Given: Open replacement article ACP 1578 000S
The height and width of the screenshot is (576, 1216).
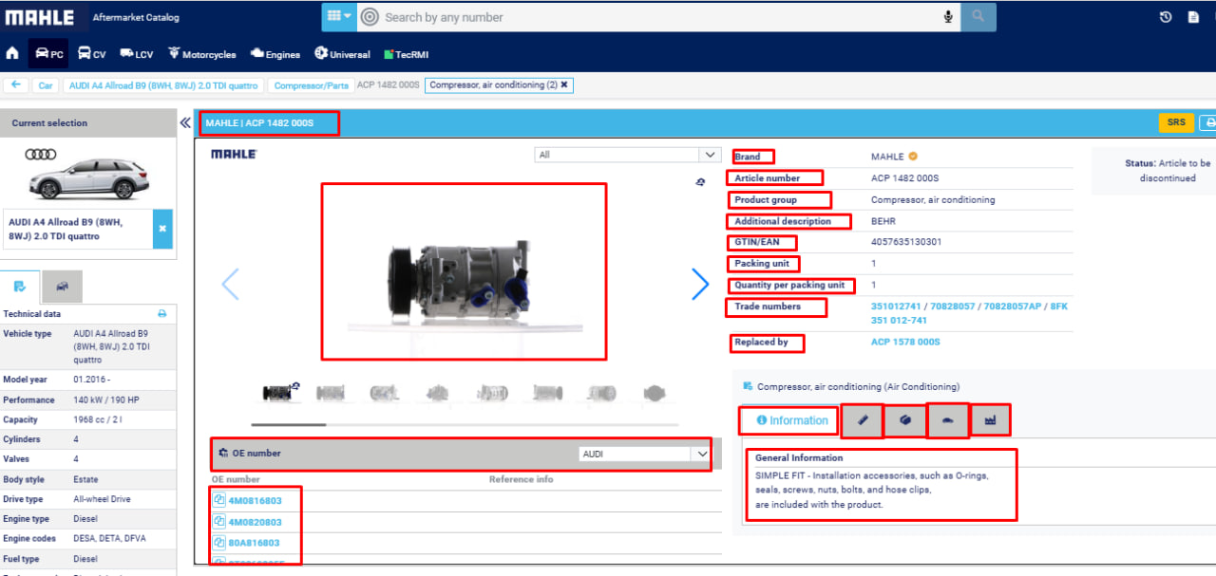Looking at the screenshot, I should [x=905, y=342].
